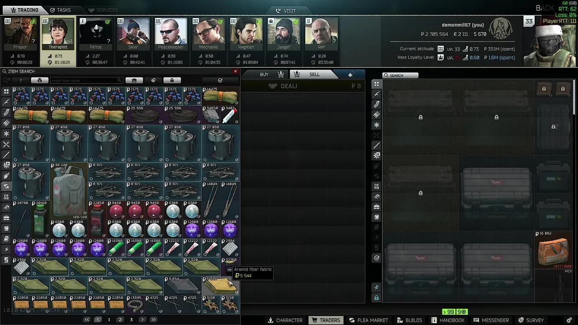
Task: Open Jaeger trader
Action: 284,34
